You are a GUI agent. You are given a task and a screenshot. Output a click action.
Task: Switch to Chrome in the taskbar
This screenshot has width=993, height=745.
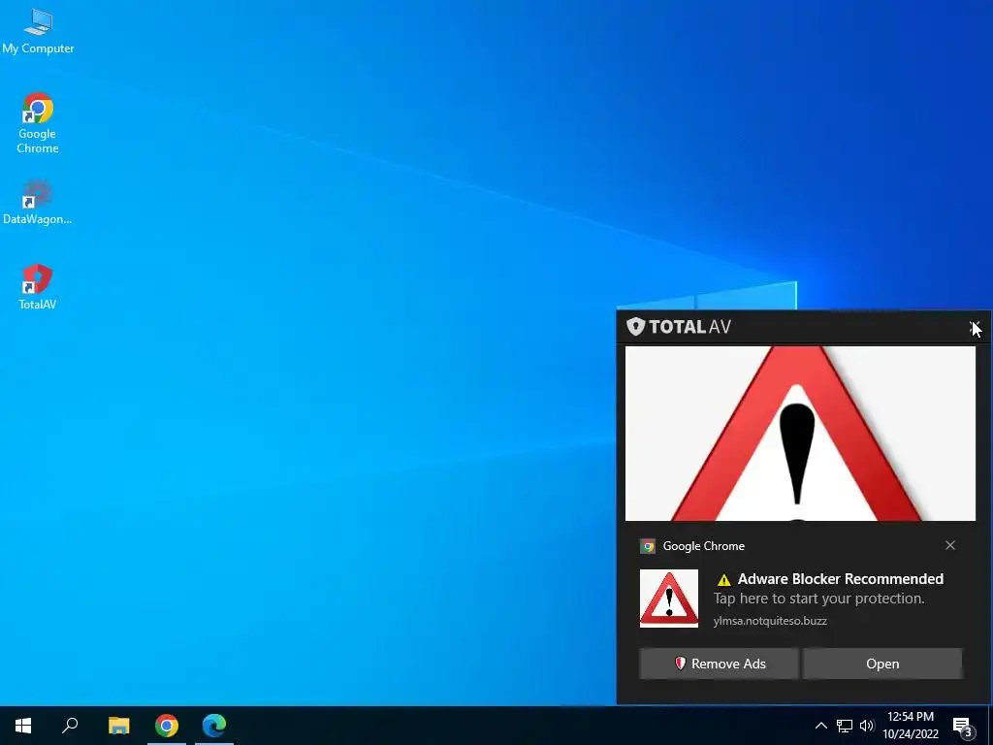click(x=167, y=726)
